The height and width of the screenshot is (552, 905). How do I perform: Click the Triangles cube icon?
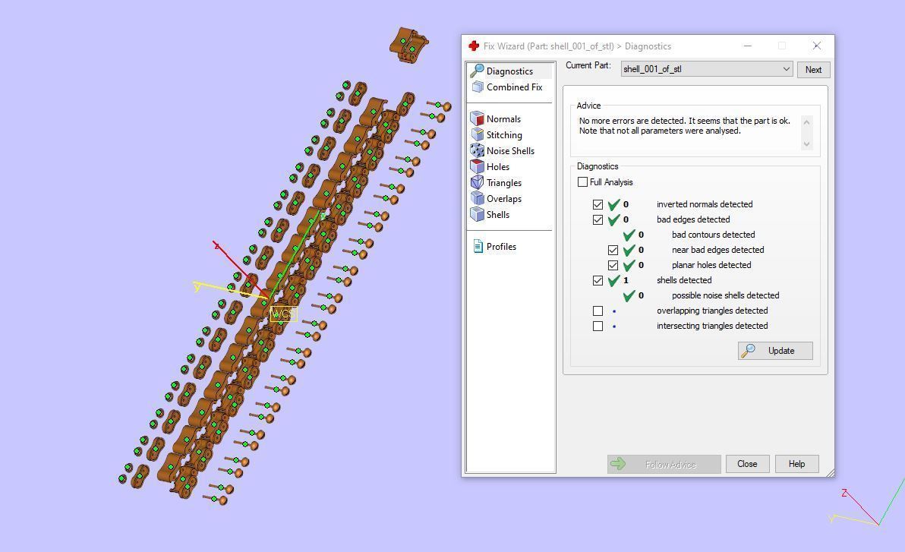point(478,182)
